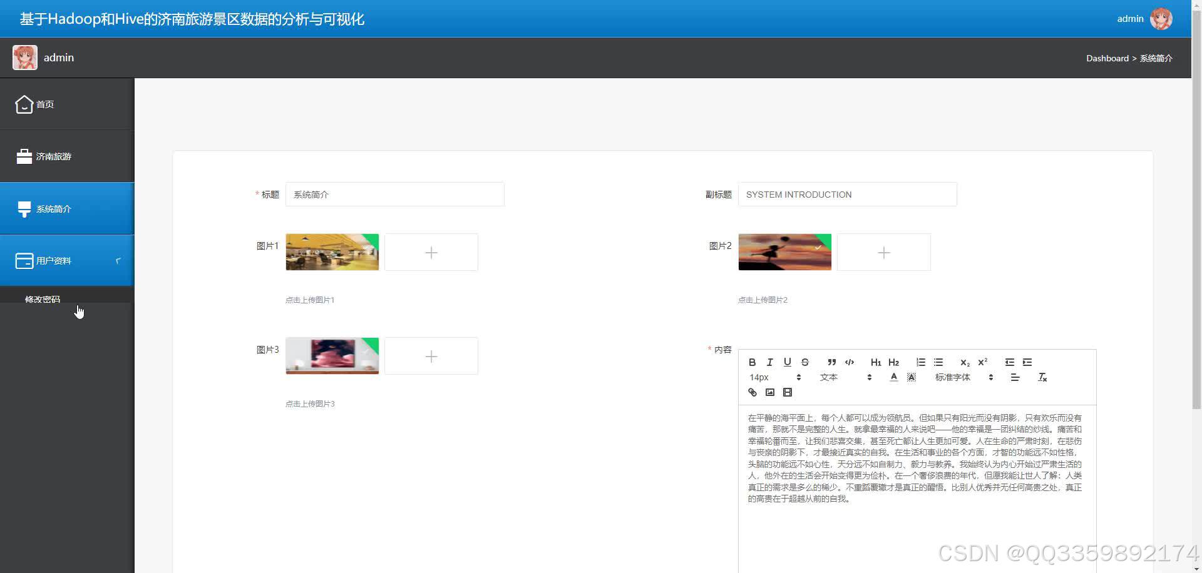
Task: Click the SYSTEM INTRODUCTION subtitle input field
Action: pyautogui.click(x=847, y=194)
